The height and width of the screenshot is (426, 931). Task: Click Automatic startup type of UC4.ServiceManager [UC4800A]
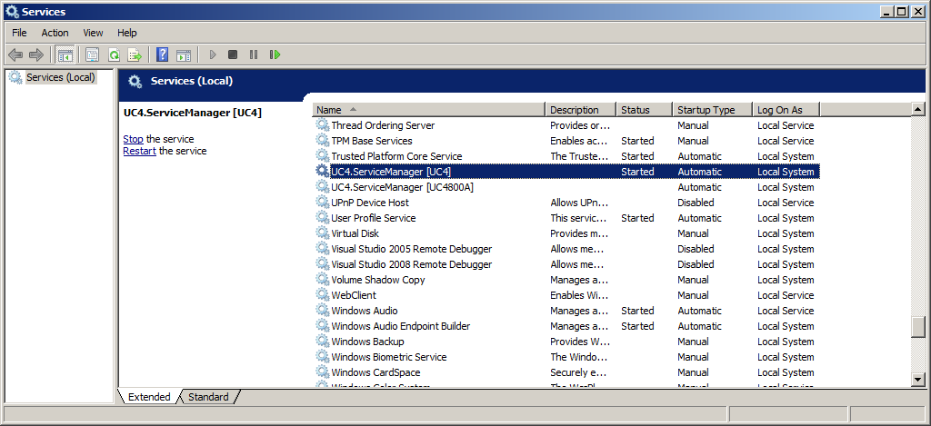tap(699, 187)
